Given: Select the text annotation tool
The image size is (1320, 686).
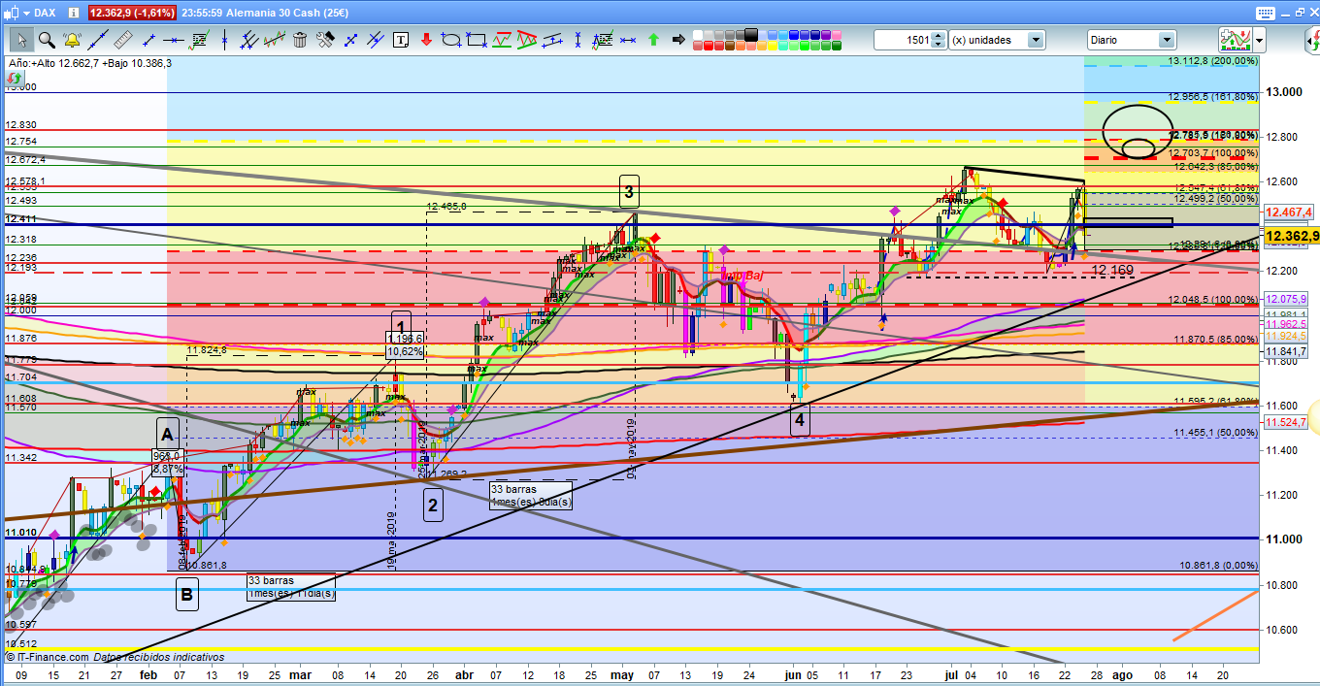Looking at the screenshot, I should (x=401, y=40).
